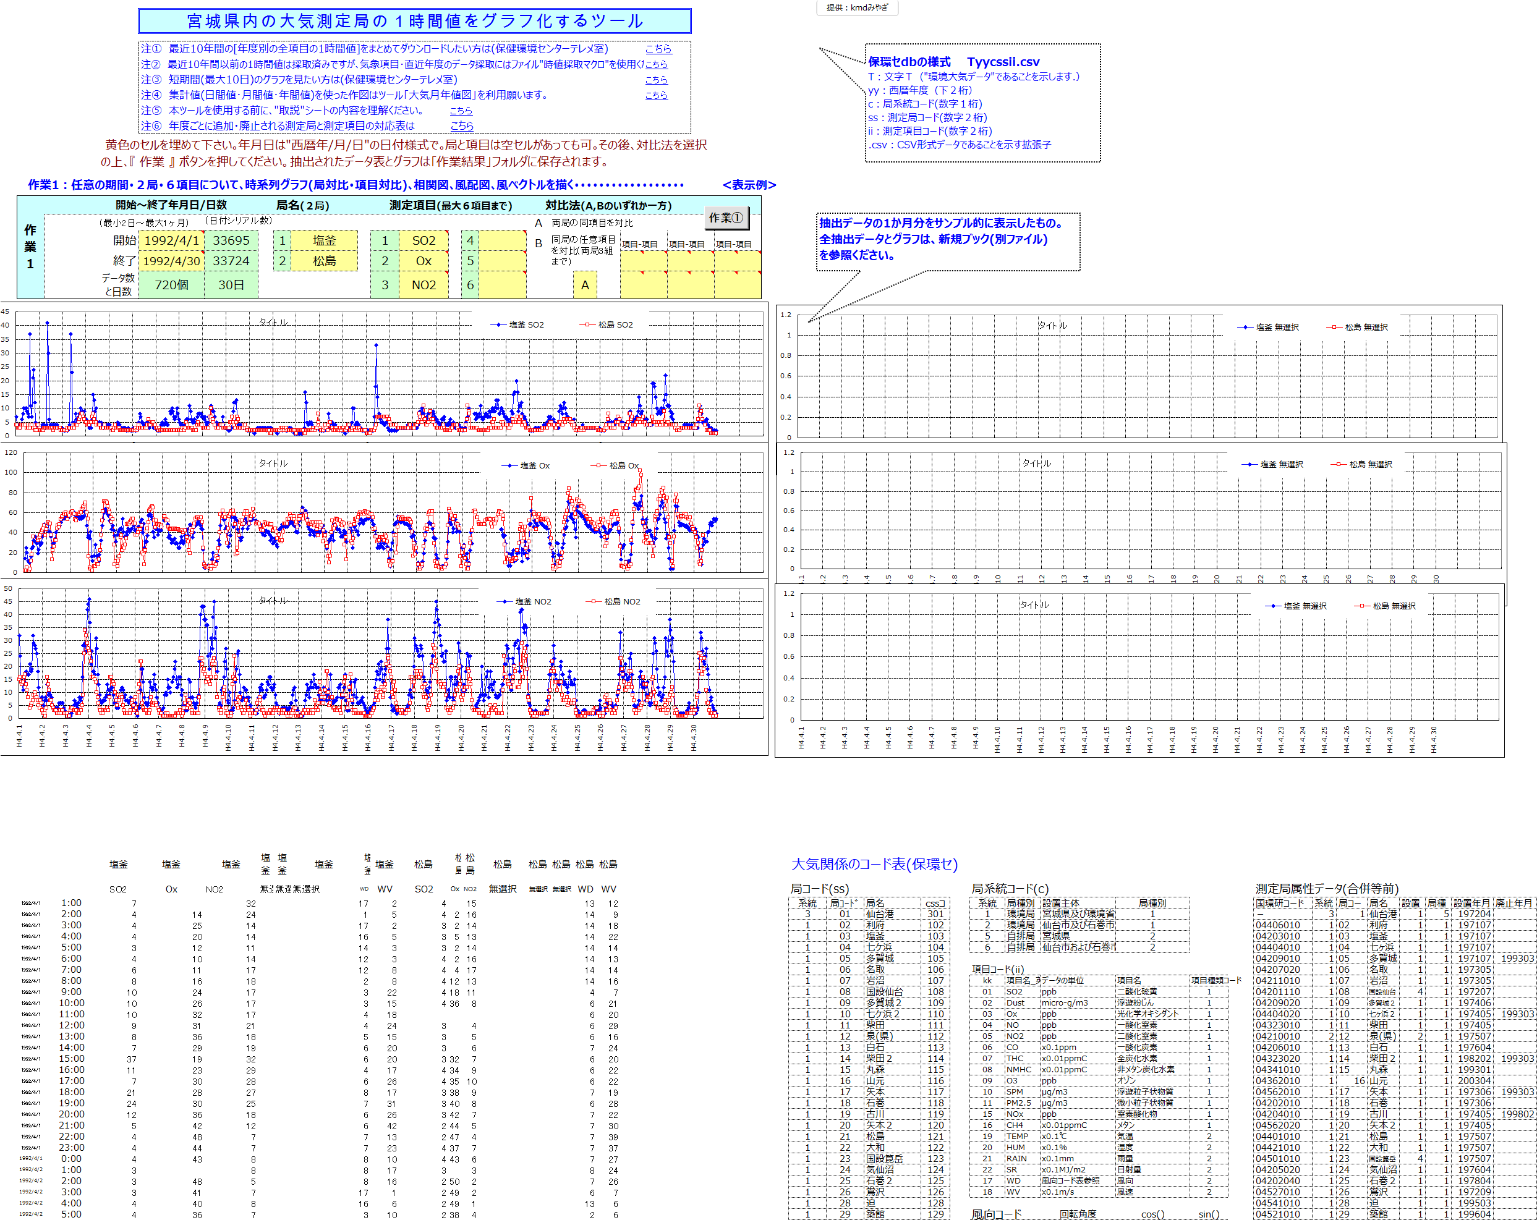Select measurement item 1 cell SO2
Image resolution: width=1537 pixels, height=1220 pixels.
click(x=424, y=241)
